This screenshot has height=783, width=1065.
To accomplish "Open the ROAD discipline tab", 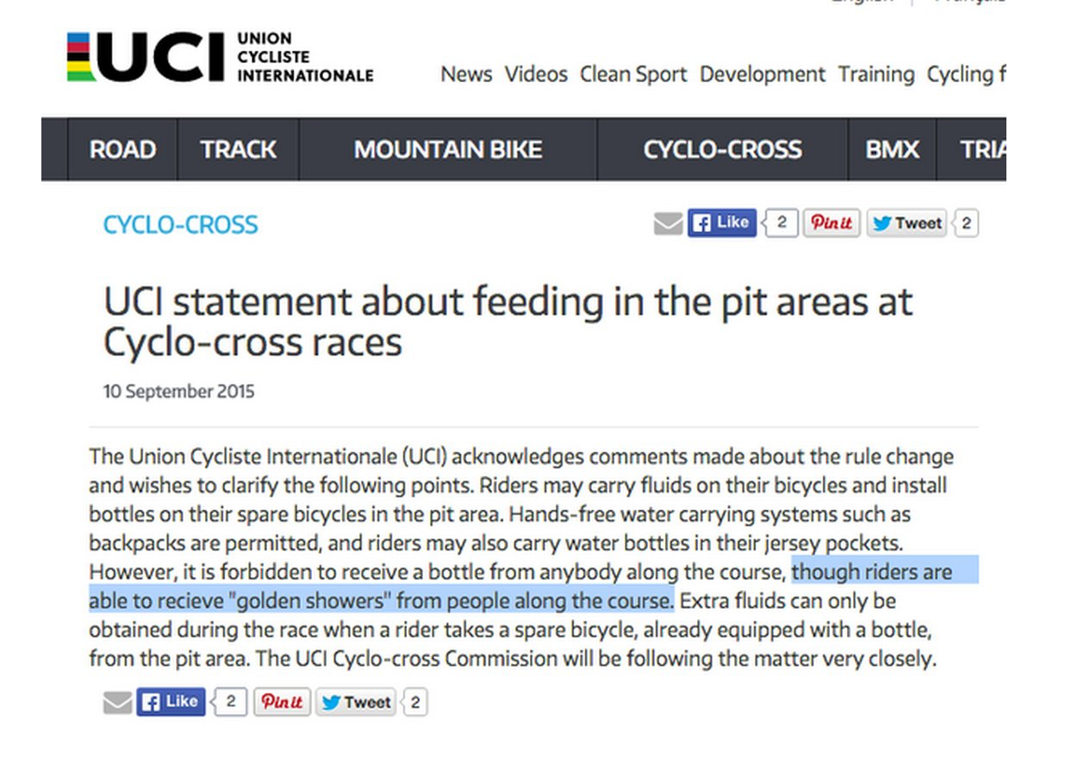I will pyautogui.click(x=122, y=150).
